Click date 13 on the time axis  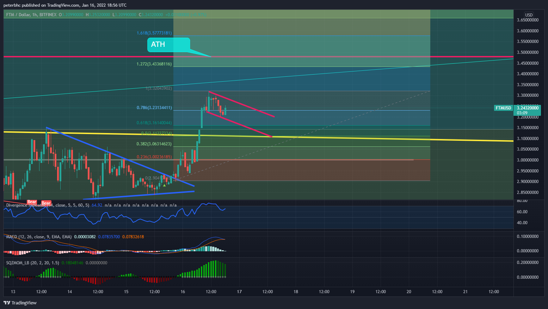pyautogui.click(x=13, y=292)
